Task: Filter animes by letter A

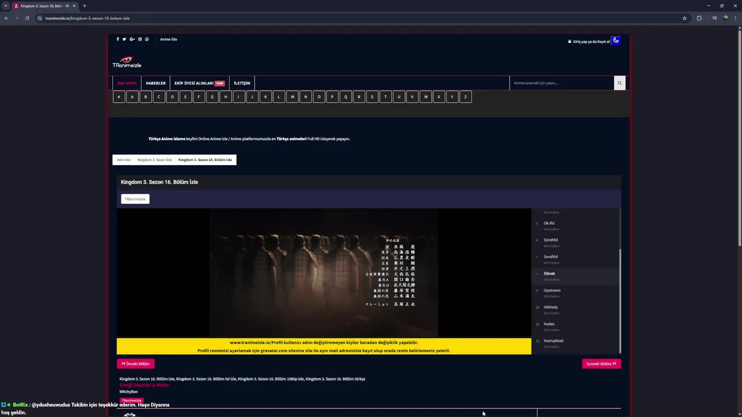Action: point(132,97)
